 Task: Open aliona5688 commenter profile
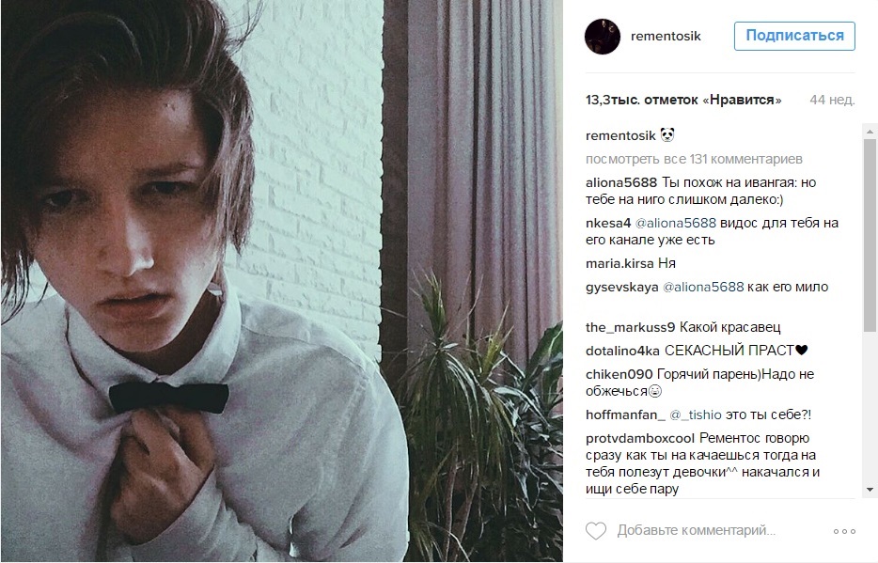pos(621,182)
